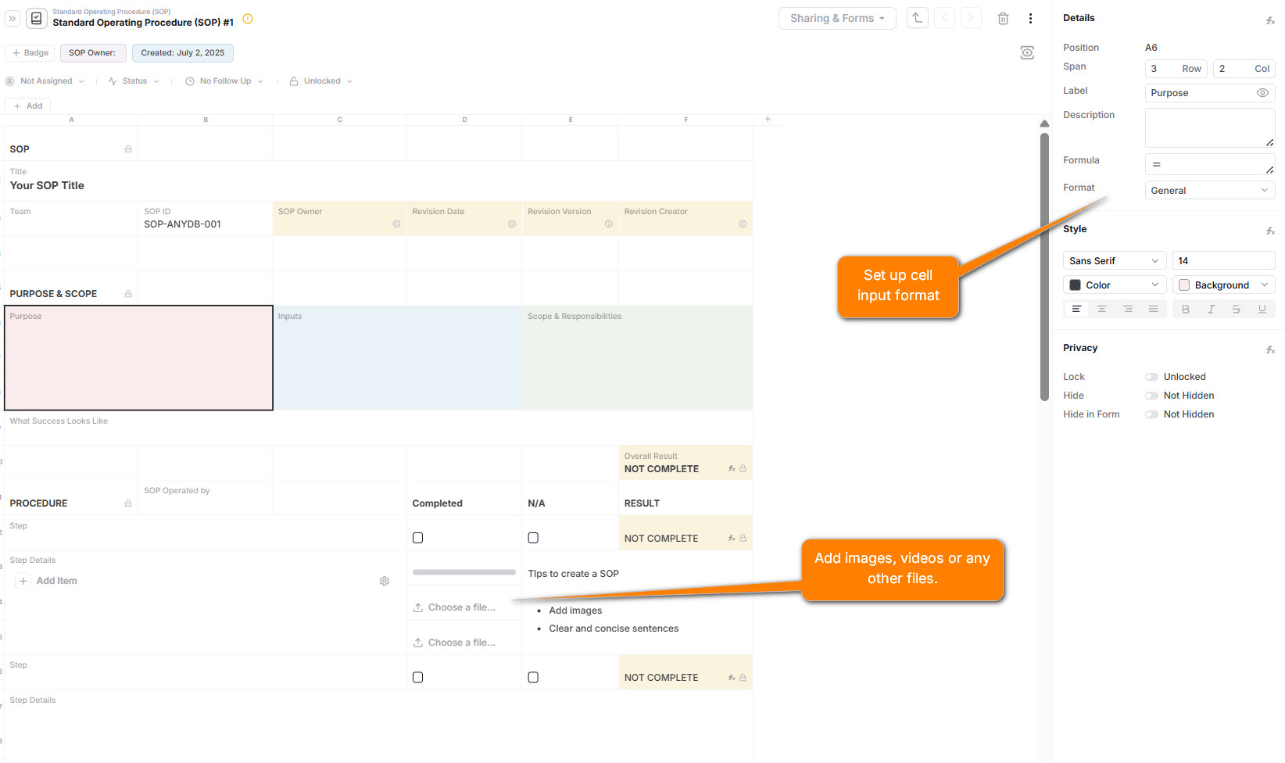Click lock icon in PURPOSE & SCOPE cell
The height and width of the screenshot is (763, 1285).
point(128,294)
